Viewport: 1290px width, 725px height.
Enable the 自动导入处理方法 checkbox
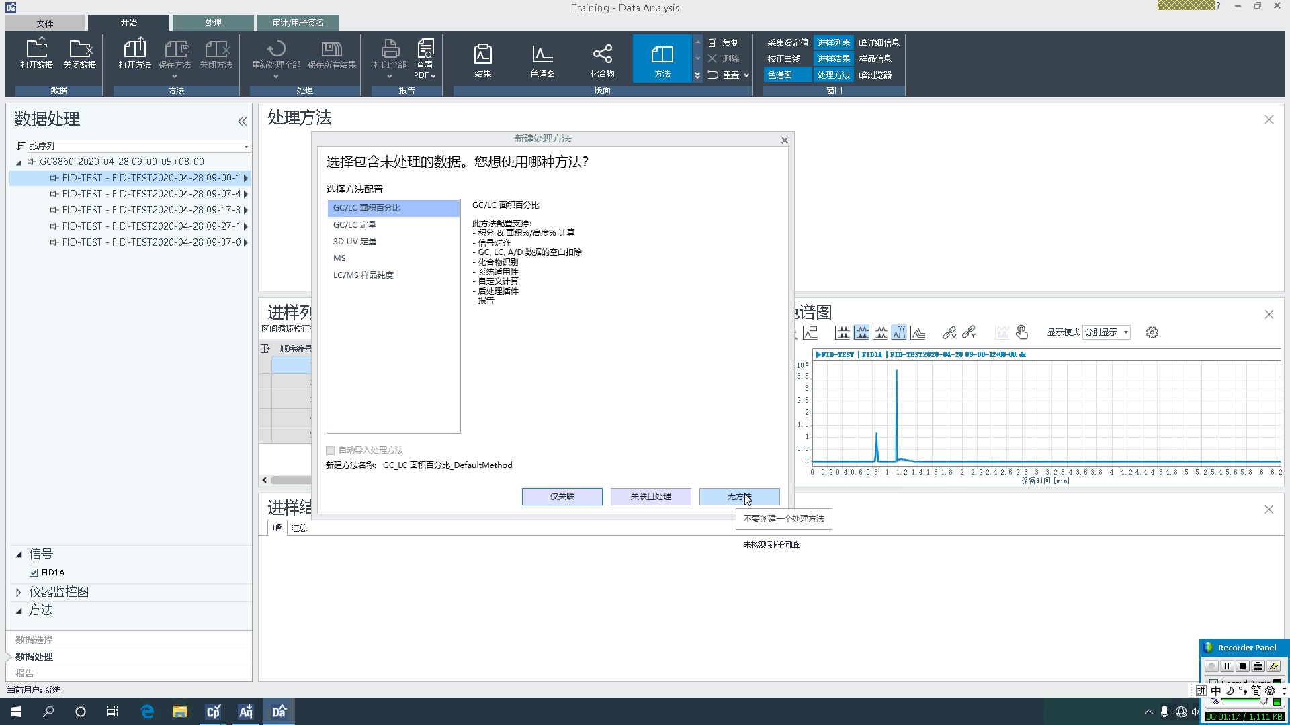(330, 450)
